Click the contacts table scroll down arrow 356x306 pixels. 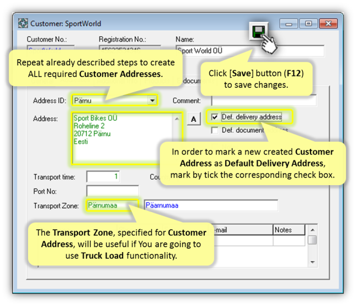tap(313, 262)
